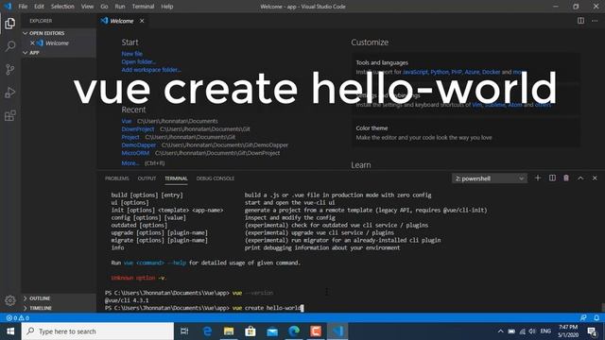Split the terminal panel

point(552,178)
